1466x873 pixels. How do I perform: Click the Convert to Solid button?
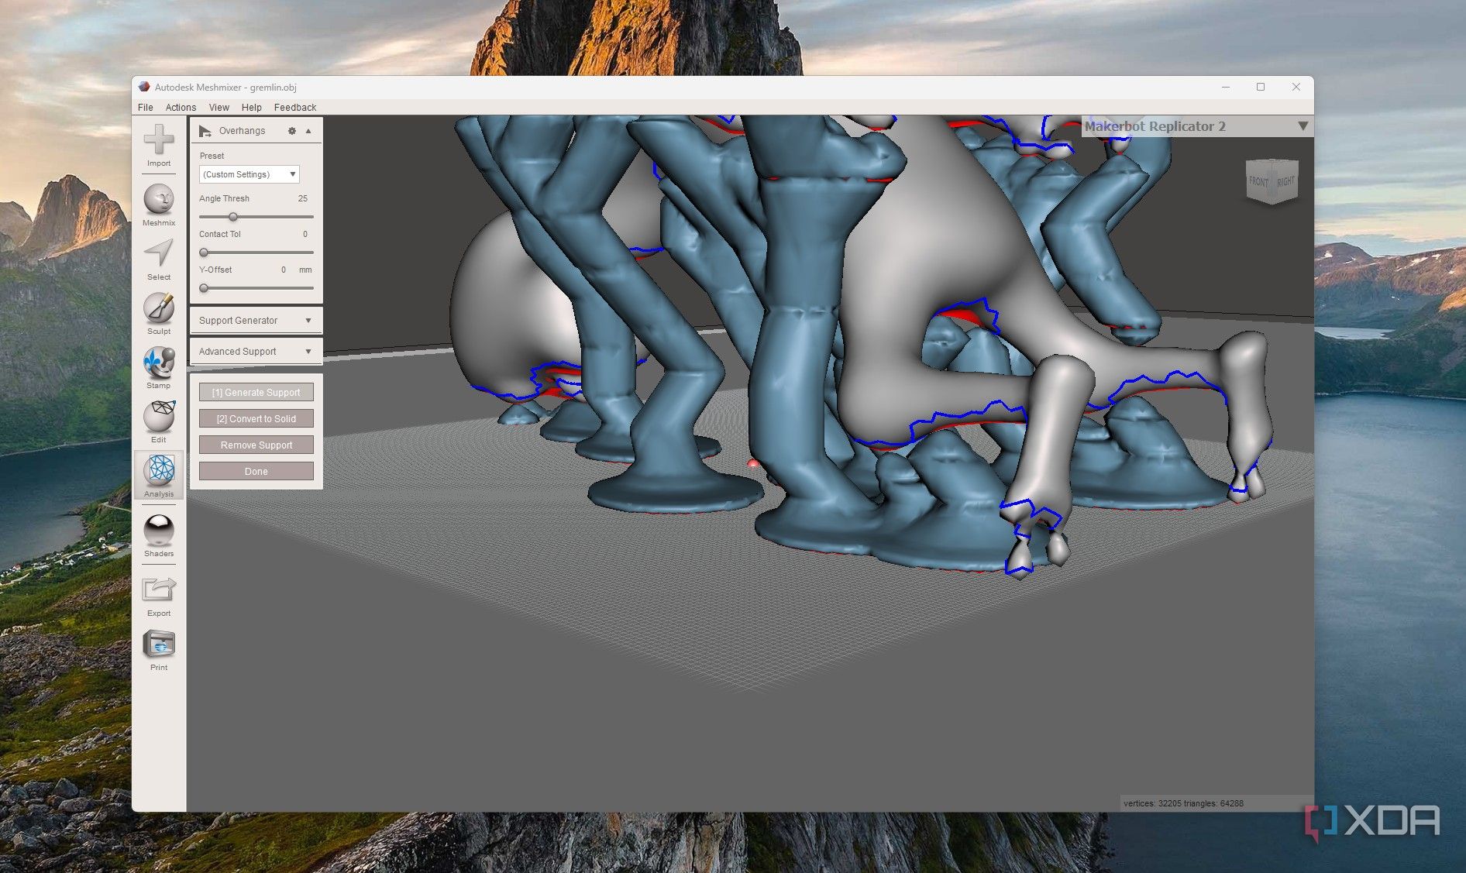tap(256, 419)
